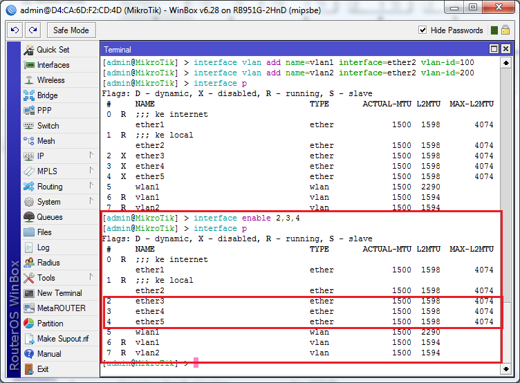Select the Interfaces menu label

coord(53,65)
